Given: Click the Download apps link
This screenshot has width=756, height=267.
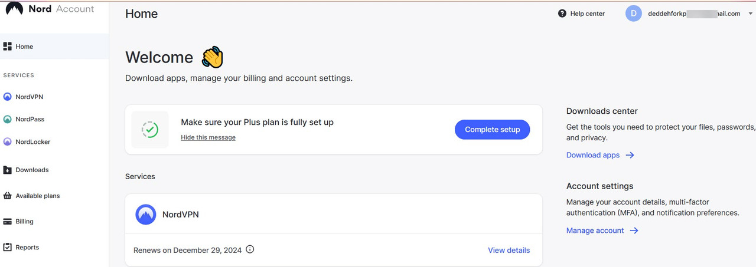Looking at the screenshot, I should click(x=593, y=155).
